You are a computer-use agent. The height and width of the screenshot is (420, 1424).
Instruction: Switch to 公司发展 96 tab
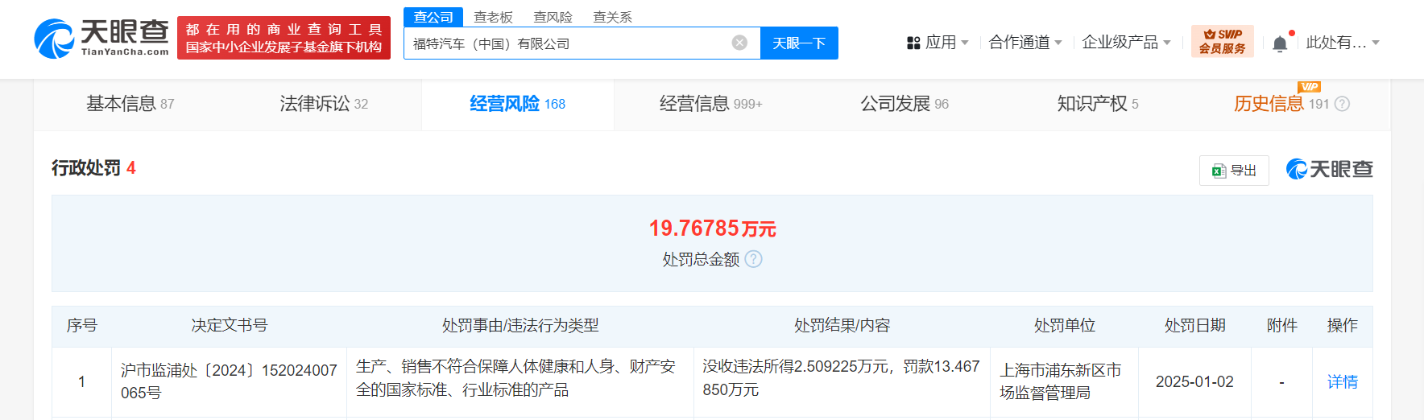pyautogui.click(x=904, y=104)
